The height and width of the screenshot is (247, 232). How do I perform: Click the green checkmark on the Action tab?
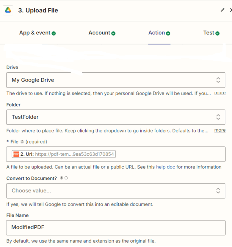pyautogui.click(x=169, y=33)
